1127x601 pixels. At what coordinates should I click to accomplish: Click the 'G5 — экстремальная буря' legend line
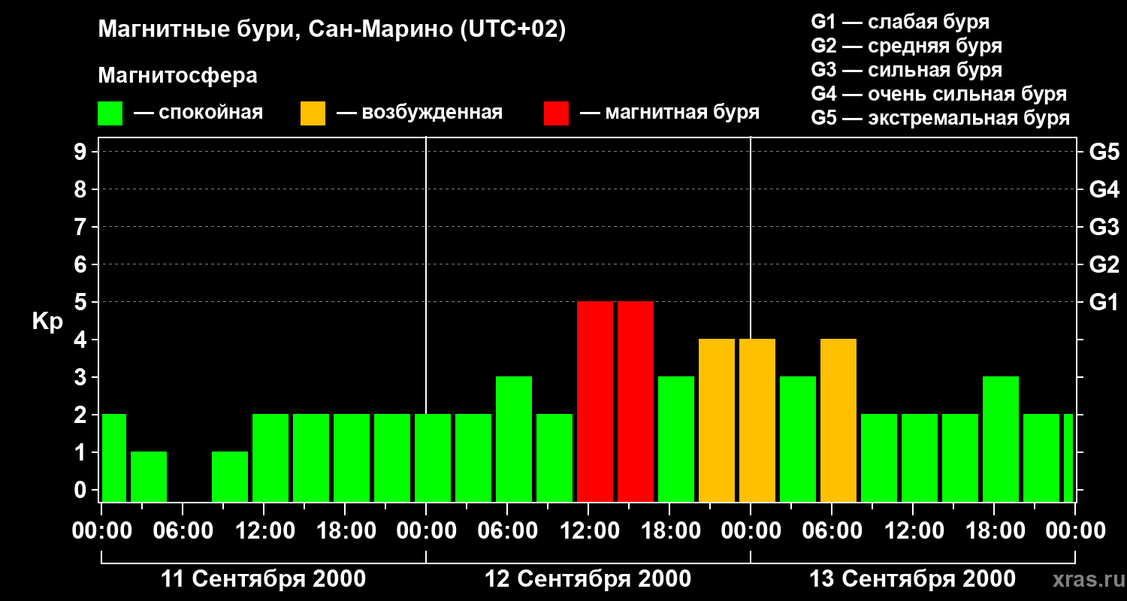pyautogui.click(x=941, y=119)
